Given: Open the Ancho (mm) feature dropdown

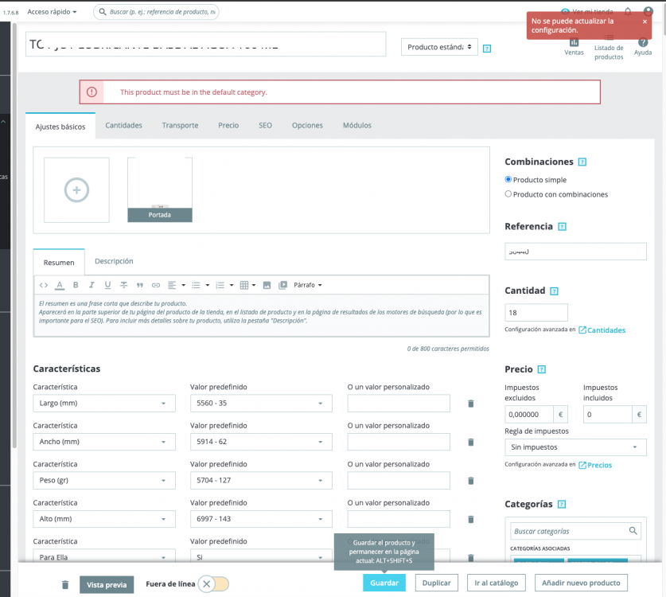Looking at the screenshot, I should (x=104, y=442).
